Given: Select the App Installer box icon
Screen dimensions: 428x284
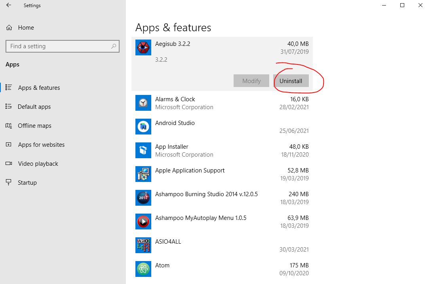Looking at the screenshot, I should coord(143,150).
